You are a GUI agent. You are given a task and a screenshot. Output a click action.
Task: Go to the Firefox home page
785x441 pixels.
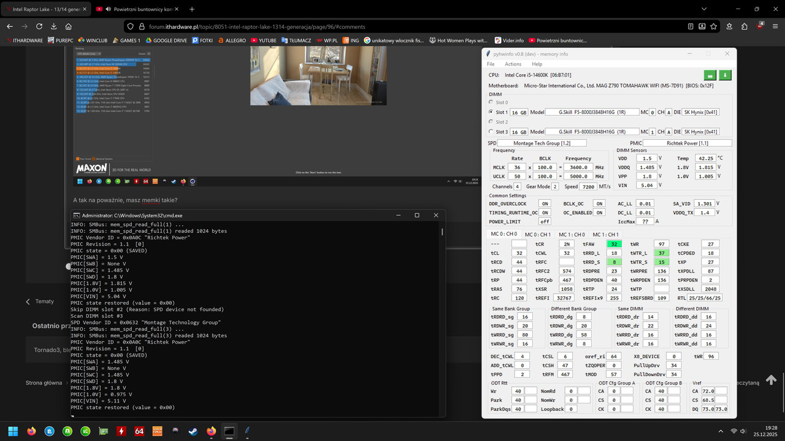point(69,26)
